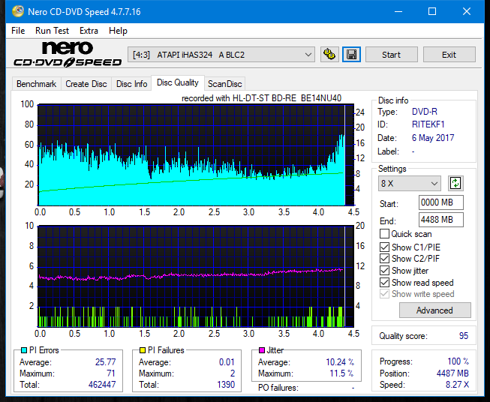Screen dimensions: 490x402
Task: Open the Run Test menu
Action: pyautogui.click(x=52, y=31)
